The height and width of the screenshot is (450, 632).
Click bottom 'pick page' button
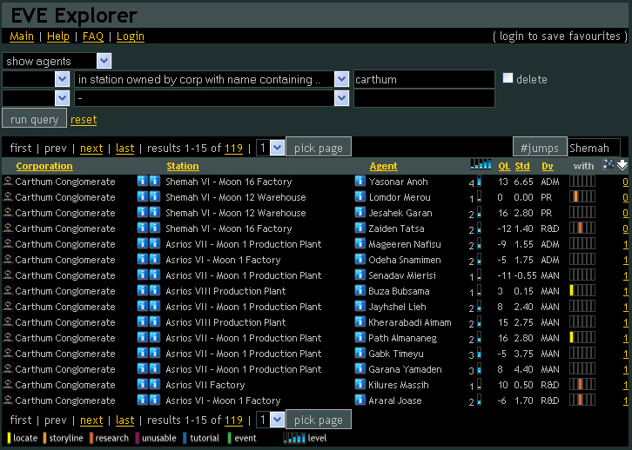tap(319, 420)
